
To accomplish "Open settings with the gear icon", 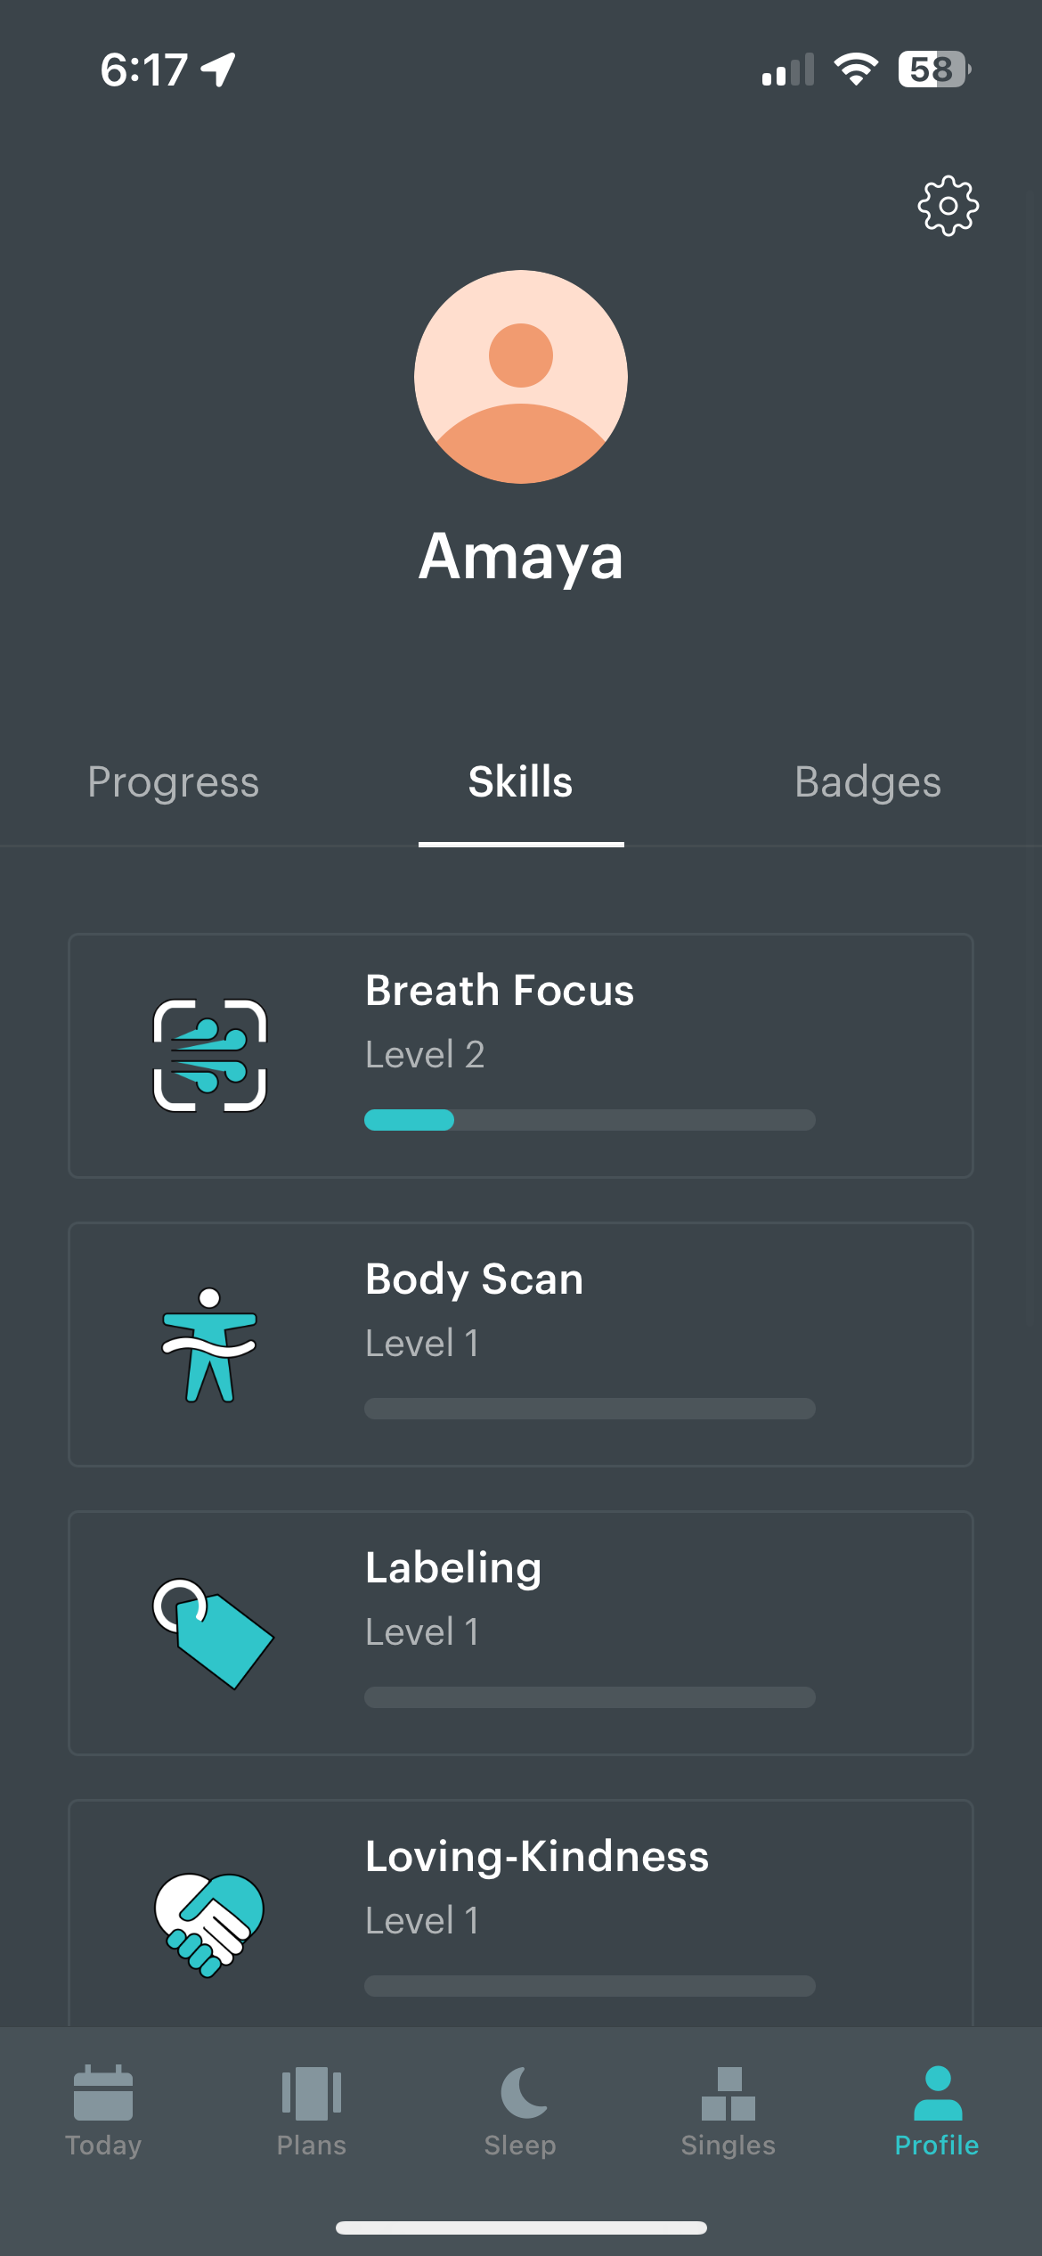I will click(x=948, y=206).
